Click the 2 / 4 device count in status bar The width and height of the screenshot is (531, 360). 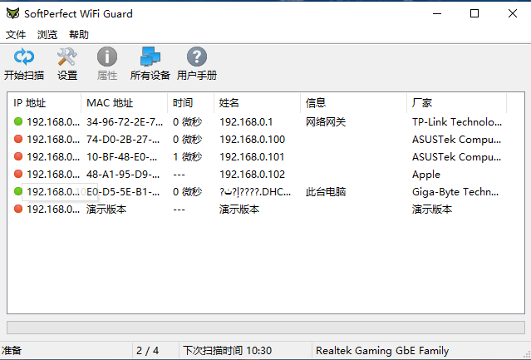147,351
